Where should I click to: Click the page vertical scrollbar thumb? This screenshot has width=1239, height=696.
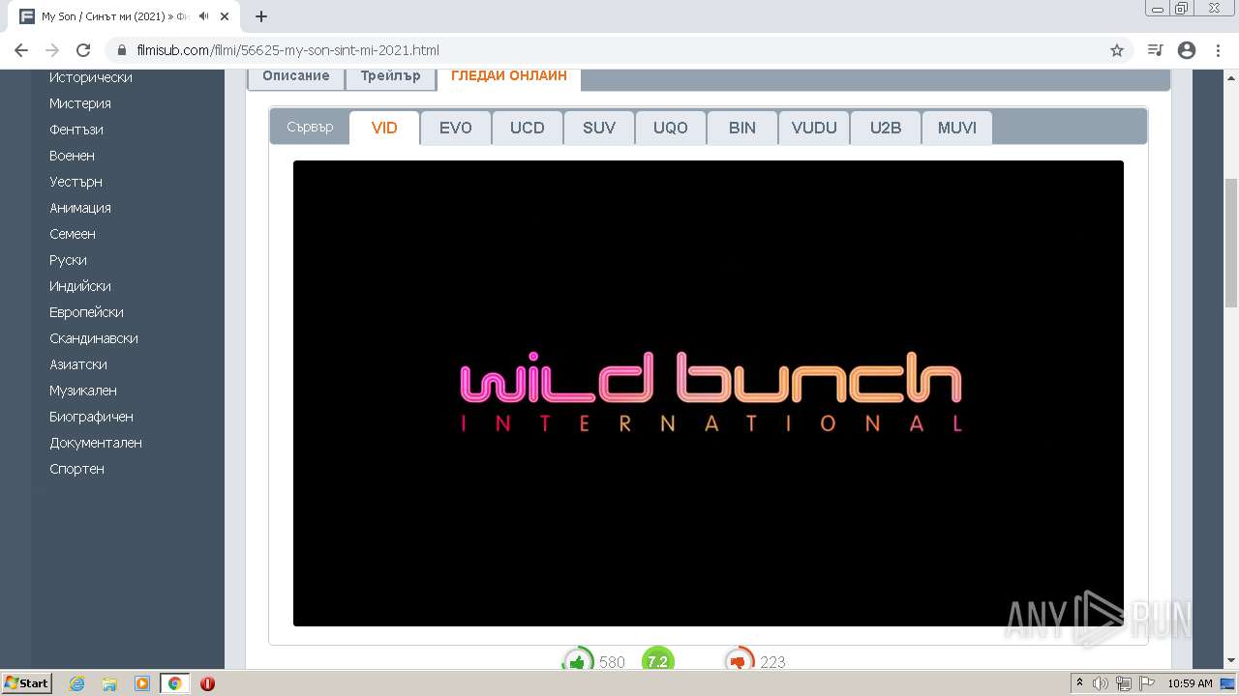(1231, 243)
